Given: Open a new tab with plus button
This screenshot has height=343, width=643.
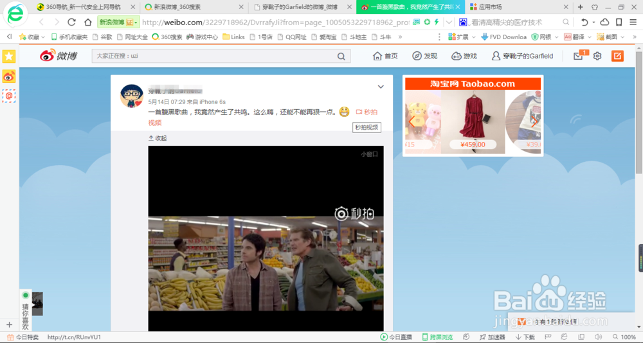Looking at the screenshot, I should tap(580, 7).
